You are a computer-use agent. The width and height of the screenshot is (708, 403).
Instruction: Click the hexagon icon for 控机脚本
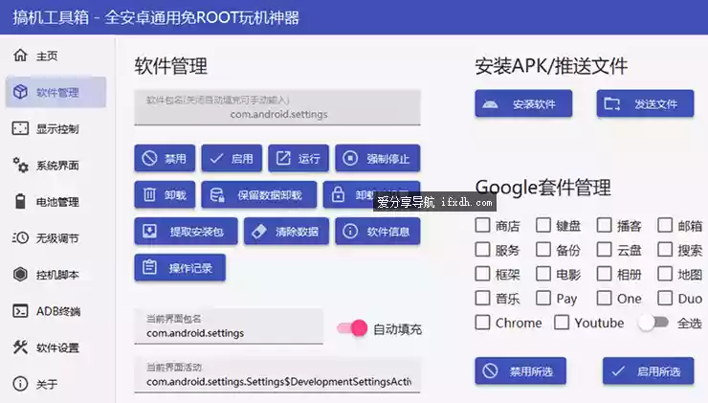point(20,274)
